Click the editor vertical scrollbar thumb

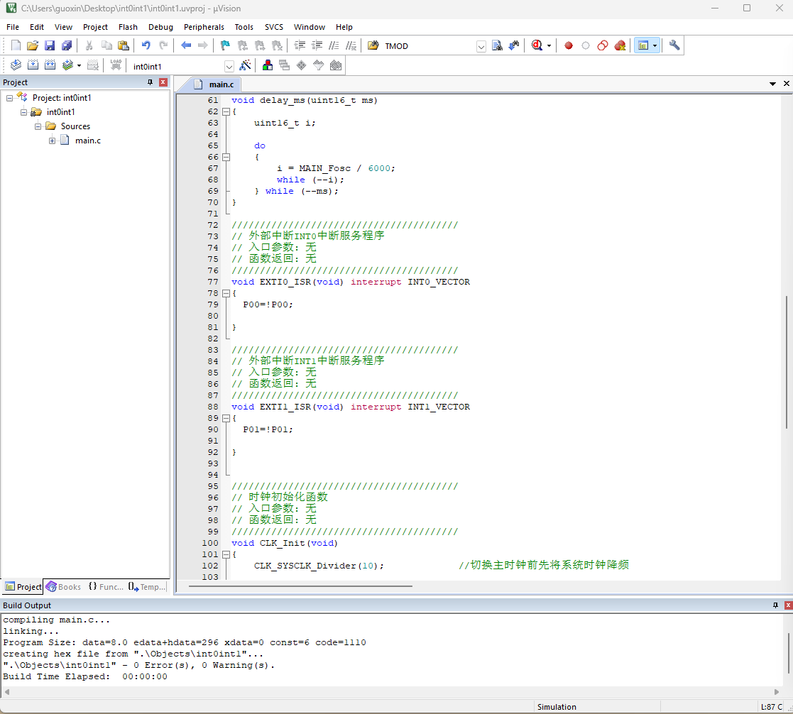786,362
